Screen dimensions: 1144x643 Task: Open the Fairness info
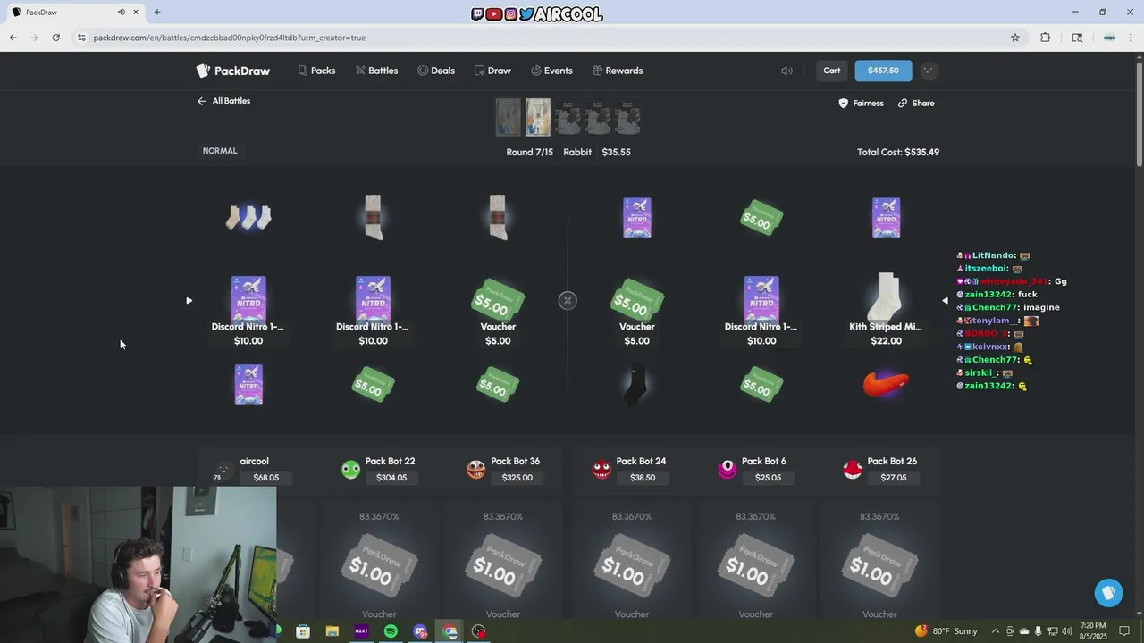(x=861, y=104)
